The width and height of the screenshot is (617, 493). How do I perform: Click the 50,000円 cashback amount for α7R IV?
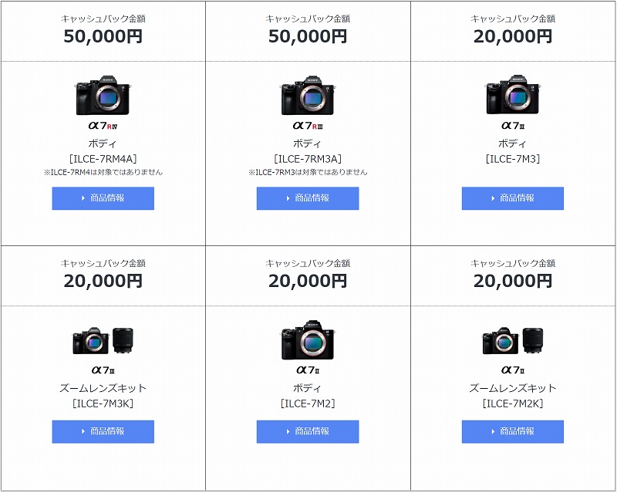[103, 36]
